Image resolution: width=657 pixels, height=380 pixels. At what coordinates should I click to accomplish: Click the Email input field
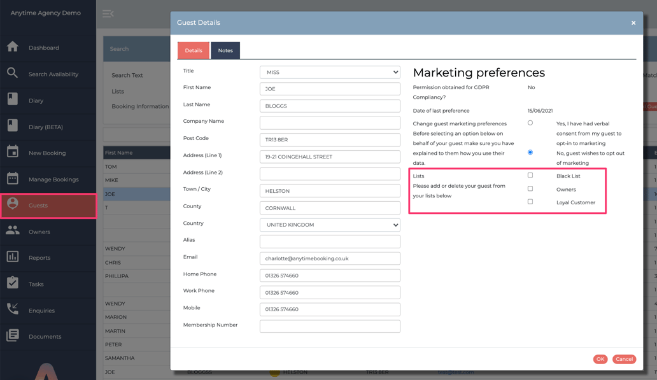[x=330, y=258]
